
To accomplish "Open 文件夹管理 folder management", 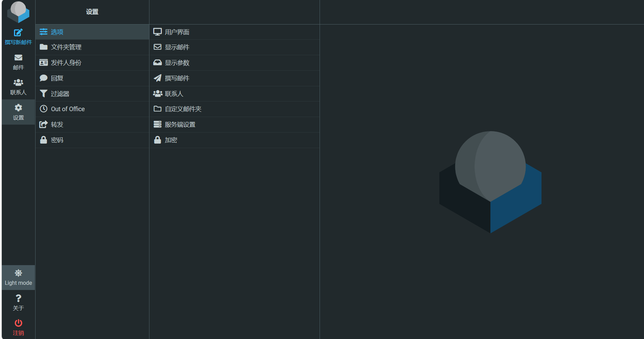I will 66,47.
